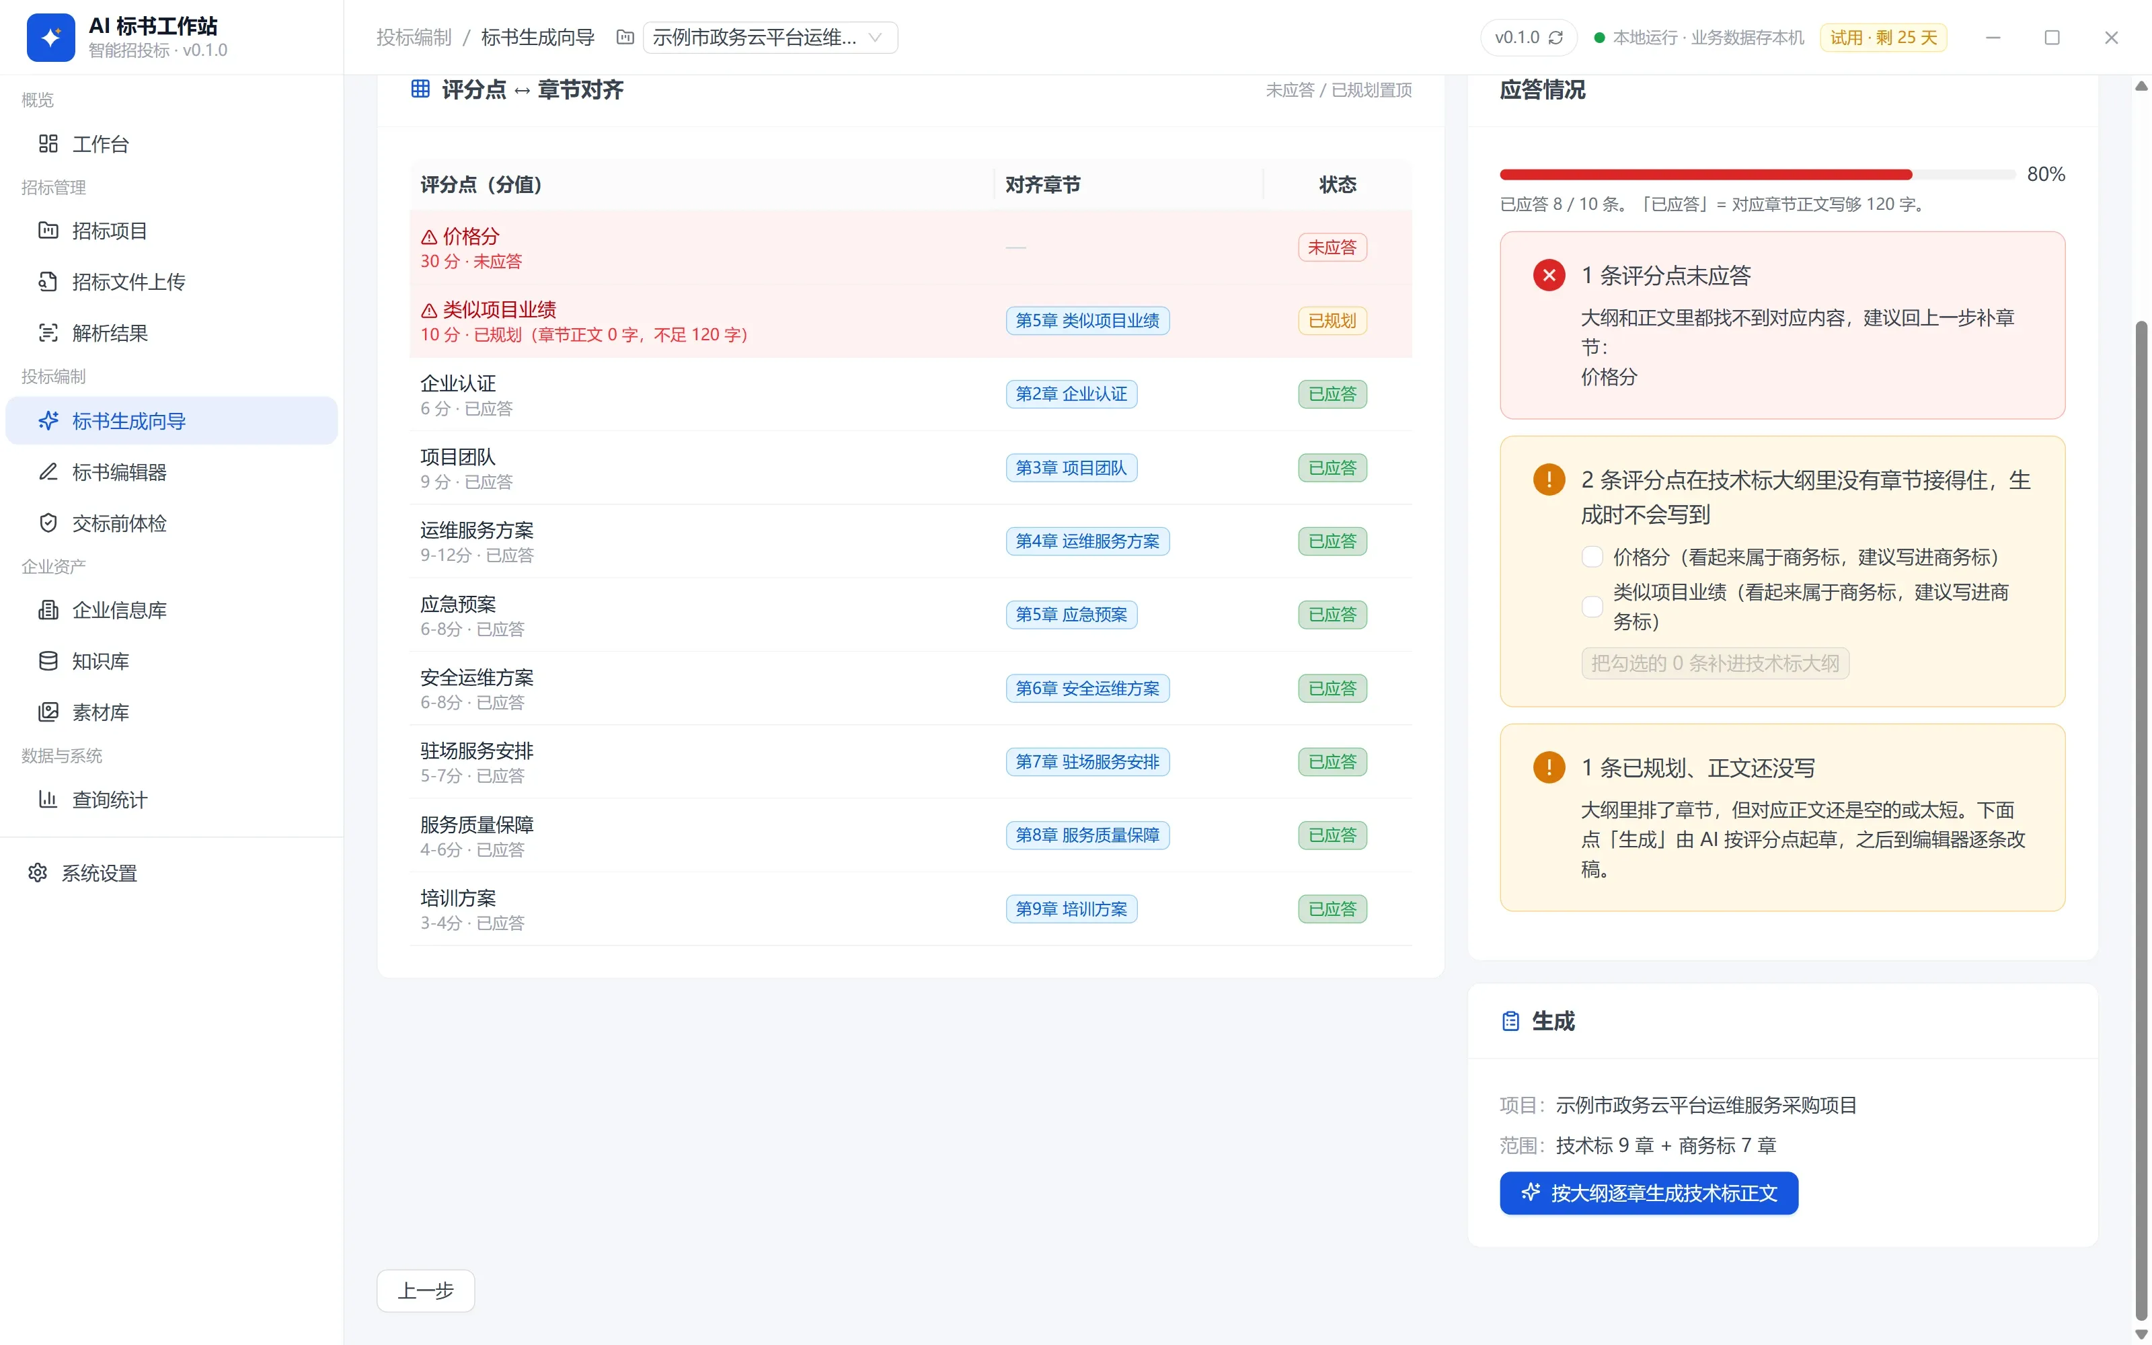Click the 企业信息库 building icon
Viewport: 2152px width, 1345px height.
[x=49, y=610]
